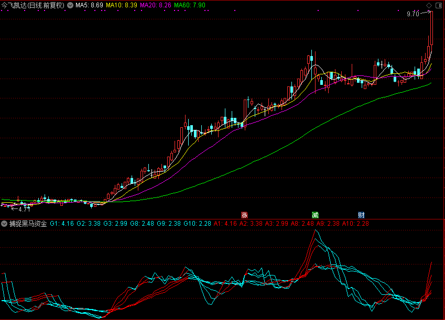Click the MA5: 8.69 label
This screenshot has height=320, width=445.
[89, 5]
